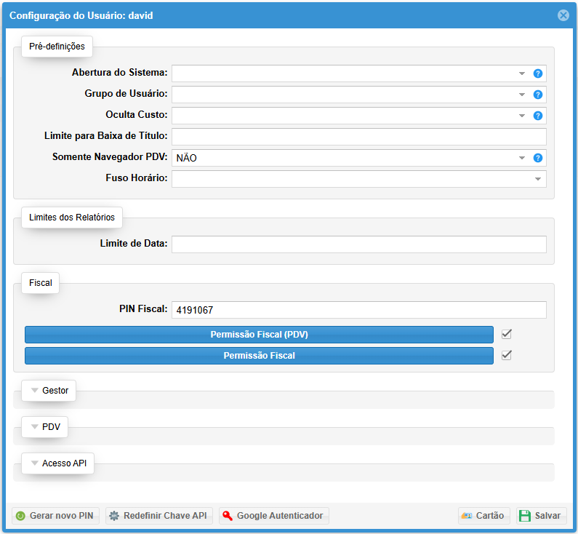Toggle the Permissão Fiscal (PDV) checkbox
578x534 pixels.
(507, 334)
